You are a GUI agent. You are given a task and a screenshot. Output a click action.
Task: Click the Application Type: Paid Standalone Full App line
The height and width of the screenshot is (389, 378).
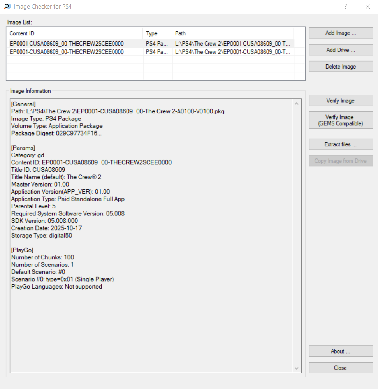[68, 199]
